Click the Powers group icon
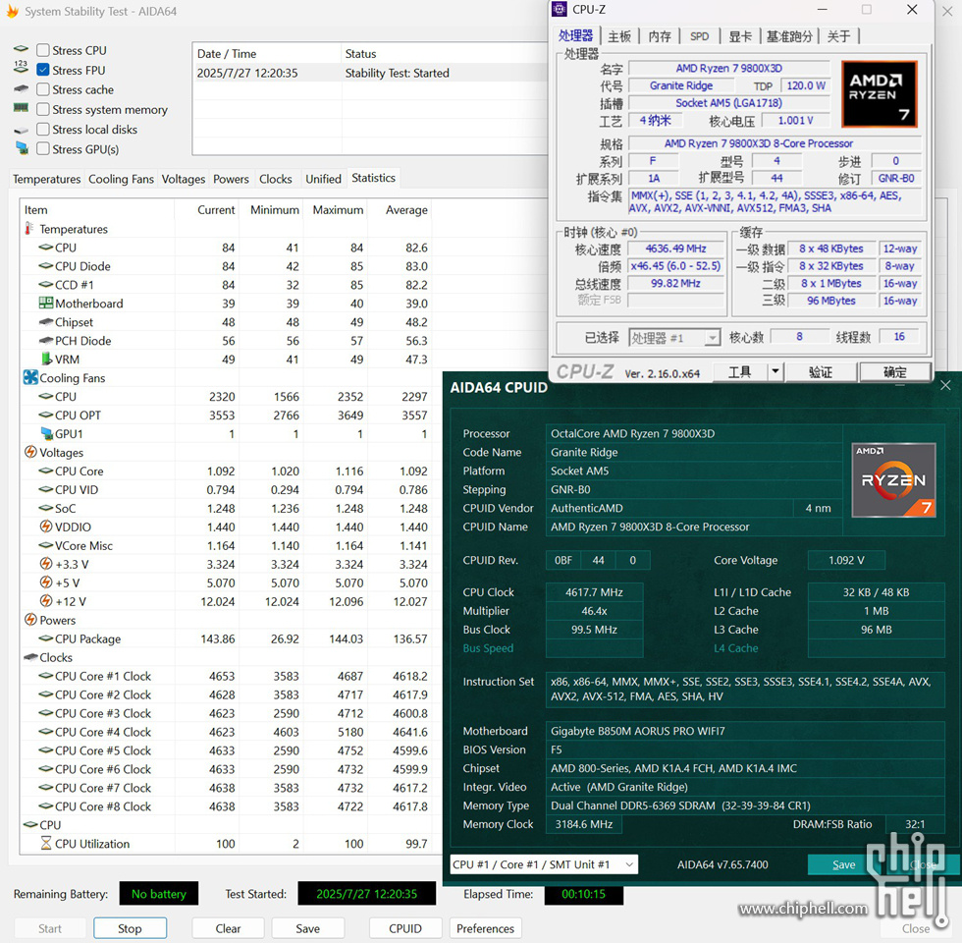 click(30, 620)
